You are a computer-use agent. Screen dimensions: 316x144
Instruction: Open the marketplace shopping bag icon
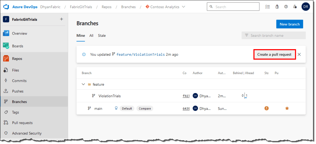click(277, 7)
